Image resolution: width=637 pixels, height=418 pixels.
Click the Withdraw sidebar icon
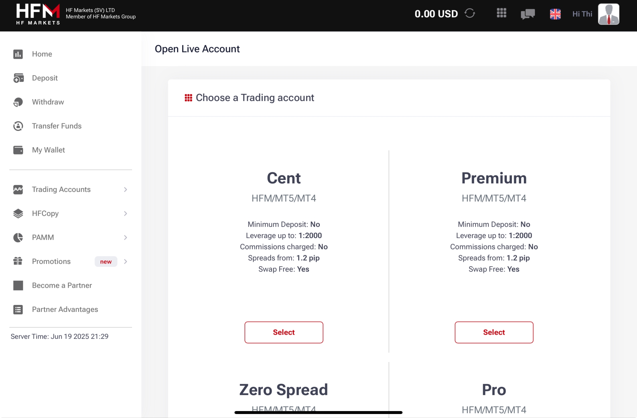click(18, 102)
